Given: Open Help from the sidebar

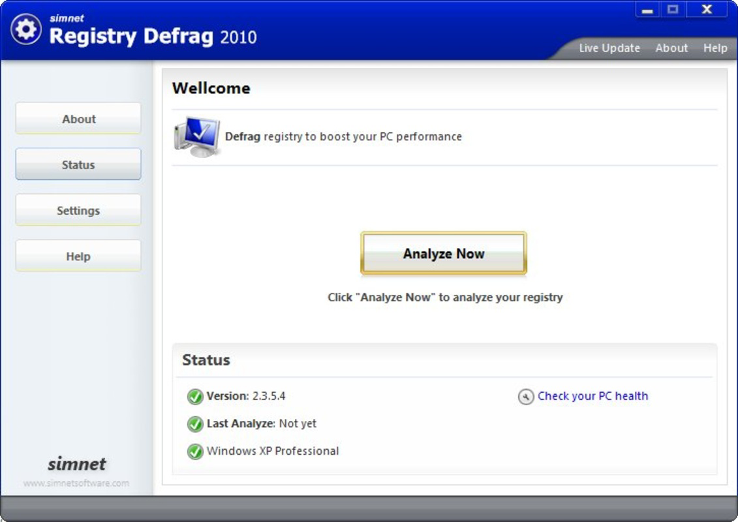Looking at the screenshot, I should pyautogui.click(x=78, y=256).
